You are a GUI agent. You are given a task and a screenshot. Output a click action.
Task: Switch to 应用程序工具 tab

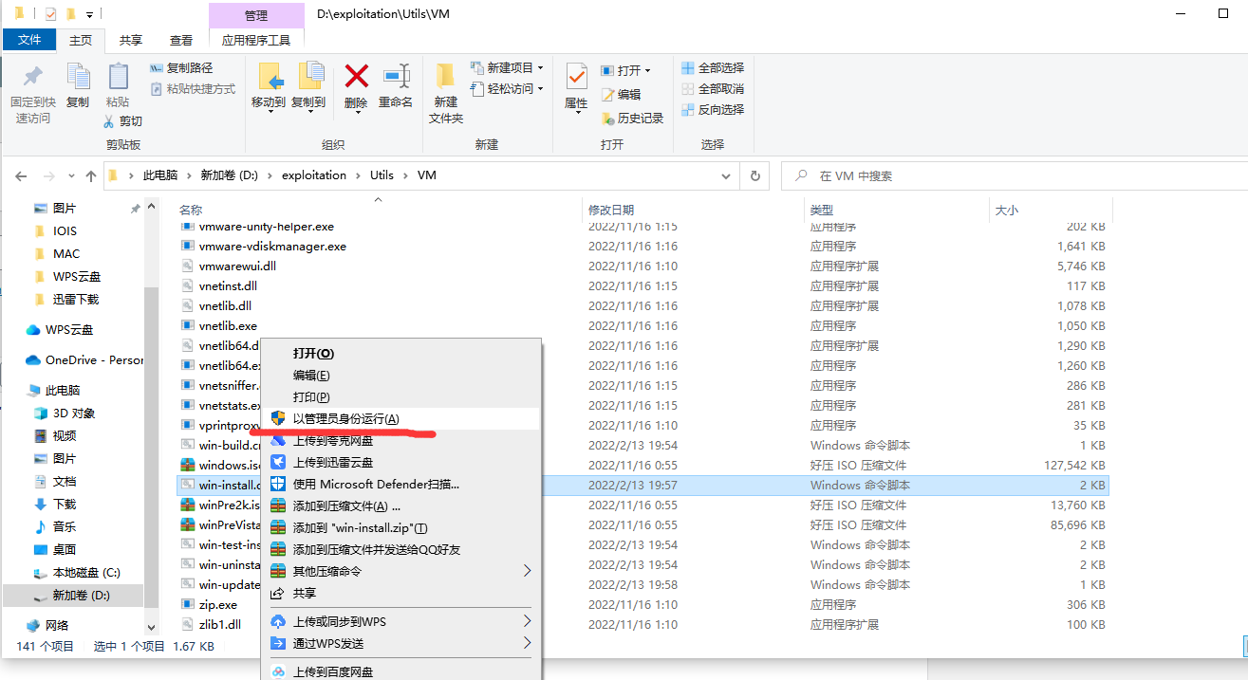(x=256, y=40)
